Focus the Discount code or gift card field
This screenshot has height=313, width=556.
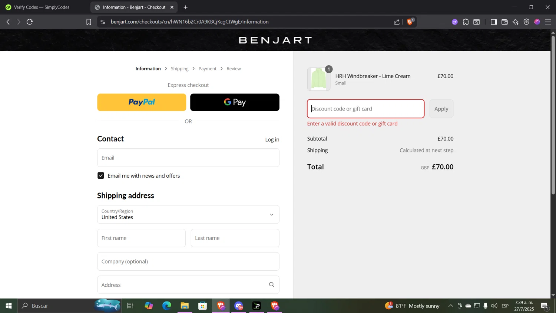point(366,109)
